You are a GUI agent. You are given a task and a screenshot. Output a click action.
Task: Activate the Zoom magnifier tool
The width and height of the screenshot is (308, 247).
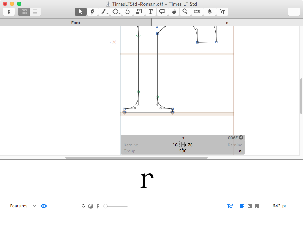click(x=185, y=12)
